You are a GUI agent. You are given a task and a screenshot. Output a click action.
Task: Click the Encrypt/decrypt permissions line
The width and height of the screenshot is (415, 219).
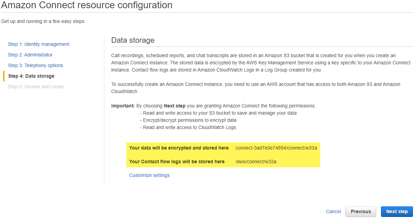click(x=188, y=120)
